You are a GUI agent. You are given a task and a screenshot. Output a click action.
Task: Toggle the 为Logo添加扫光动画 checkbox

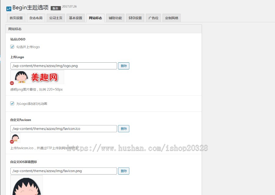(12, 104)
